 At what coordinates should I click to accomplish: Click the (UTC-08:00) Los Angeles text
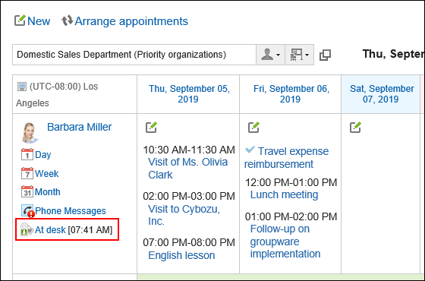click(57, 95)
